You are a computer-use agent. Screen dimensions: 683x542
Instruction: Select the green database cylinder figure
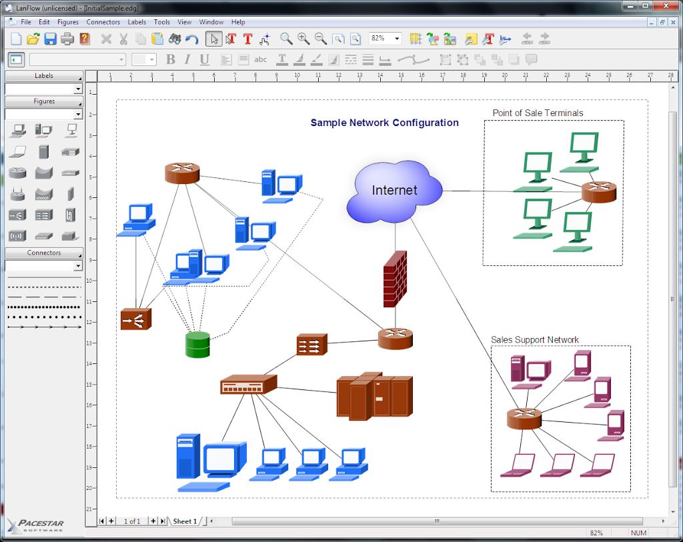pyautogui.click(x=197, y=345)
